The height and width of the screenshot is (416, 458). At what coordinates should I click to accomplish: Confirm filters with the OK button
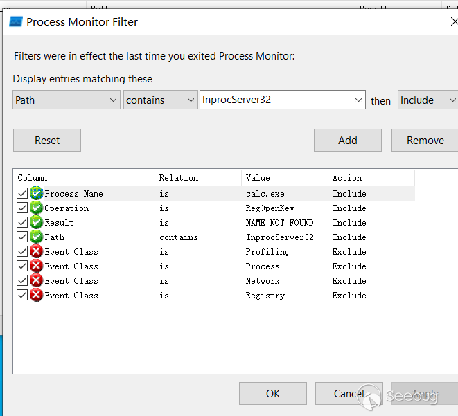click(x=273, y=393)
